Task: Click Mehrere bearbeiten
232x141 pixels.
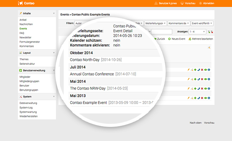Action: 201,39
